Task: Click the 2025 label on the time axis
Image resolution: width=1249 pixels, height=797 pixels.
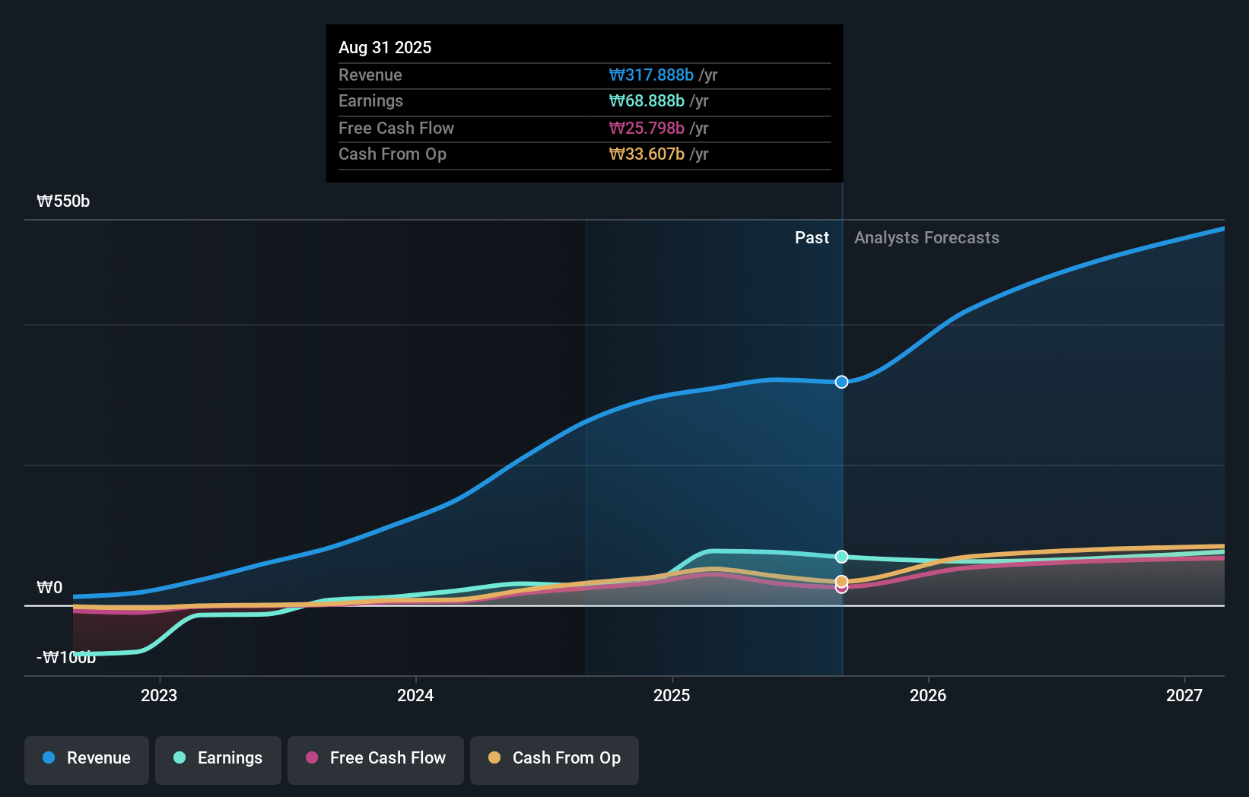Action: 672,695
